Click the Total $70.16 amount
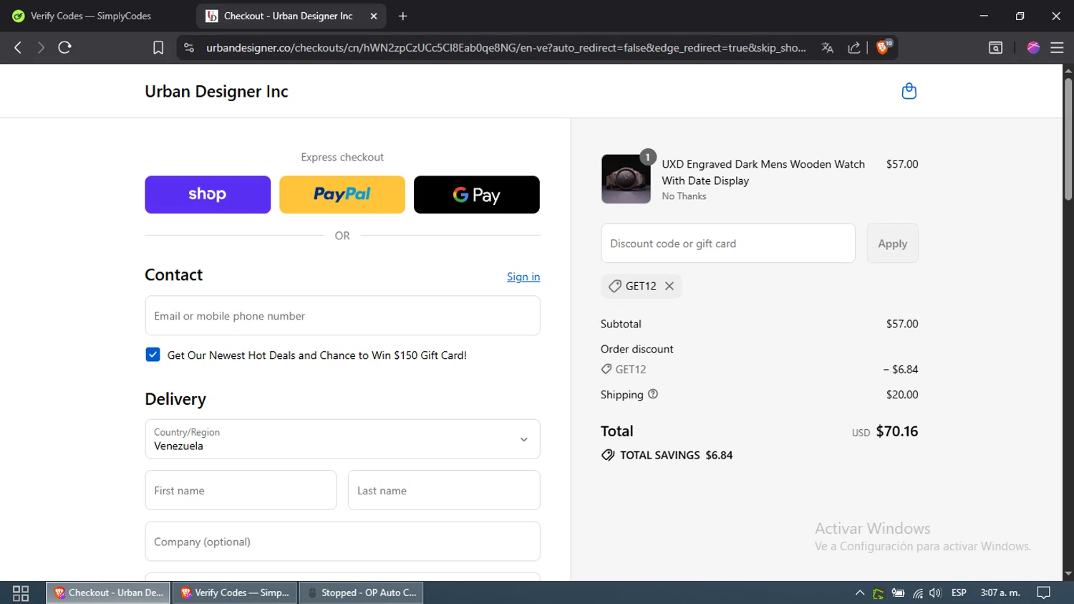 click(896, 431)
